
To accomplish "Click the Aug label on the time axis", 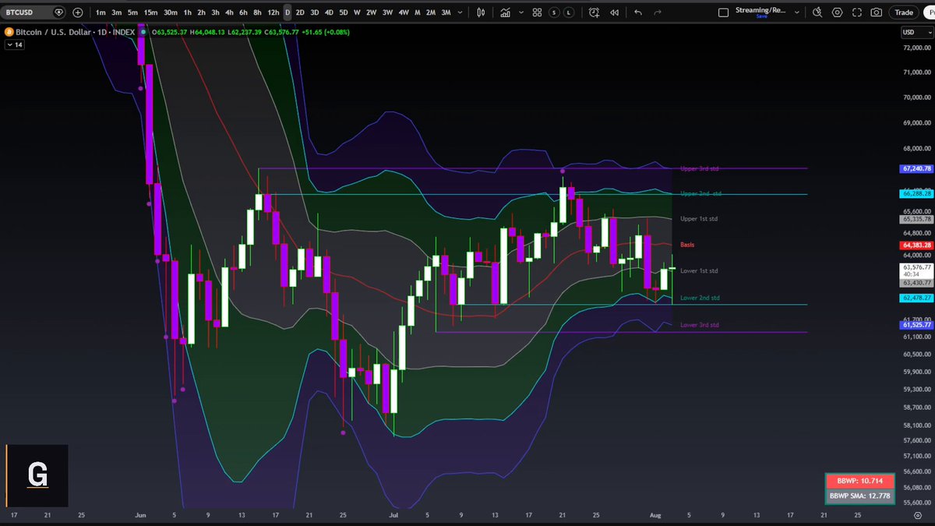I will 657,515.
